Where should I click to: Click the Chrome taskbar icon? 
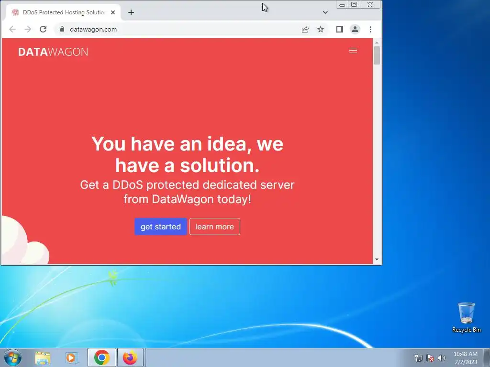pyautogui.click(x=102, y=357)
